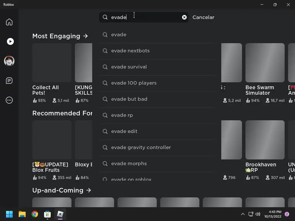The image size is (295, 221).
Task: Select the 'evade nextbots' suggestion
Action: click(x=157, y=51)
